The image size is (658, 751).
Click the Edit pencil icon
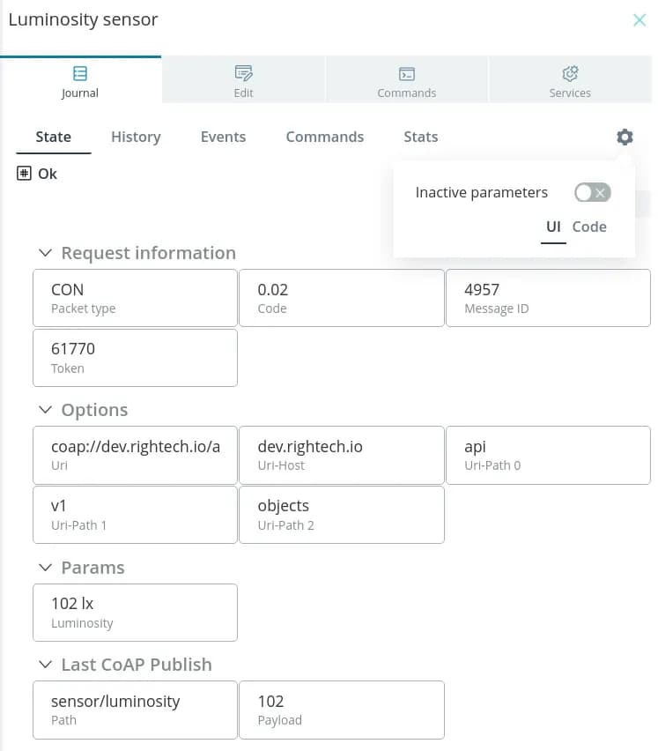(x=244, y=73)
